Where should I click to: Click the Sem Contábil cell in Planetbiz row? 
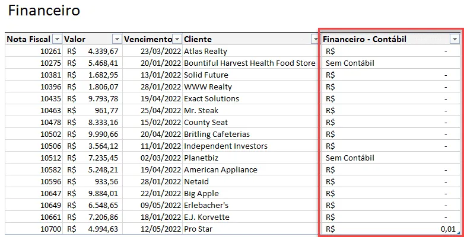point(390,158)
